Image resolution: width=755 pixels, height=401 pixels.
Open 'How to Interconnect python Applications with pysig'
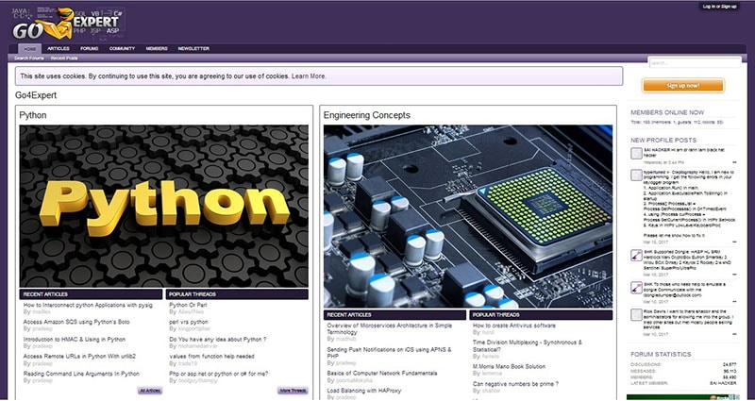pos(88,305)
